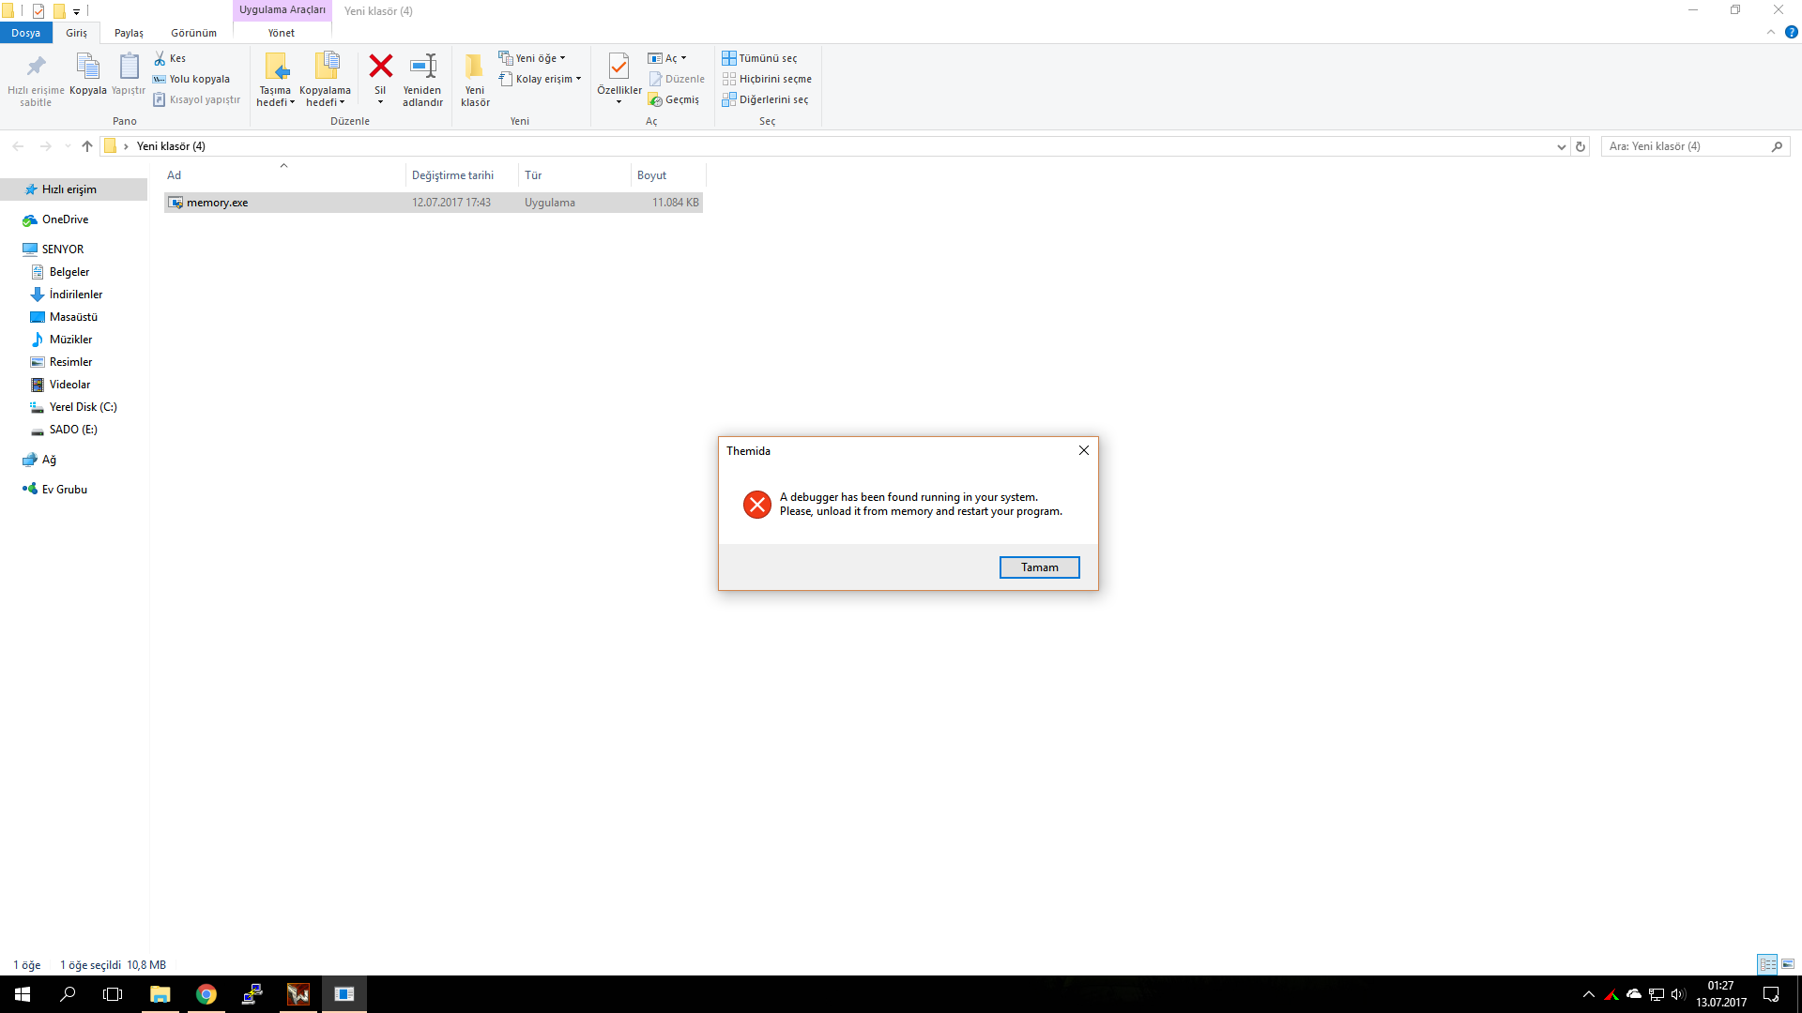This screenshot has height=1013, width=1802.
Task: Expand the Aç open dropdown
Action: 667,58
